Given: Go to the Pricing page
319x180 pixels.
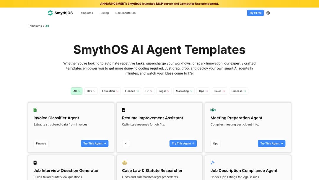Looking at the screenshot, I should [104, 13].
